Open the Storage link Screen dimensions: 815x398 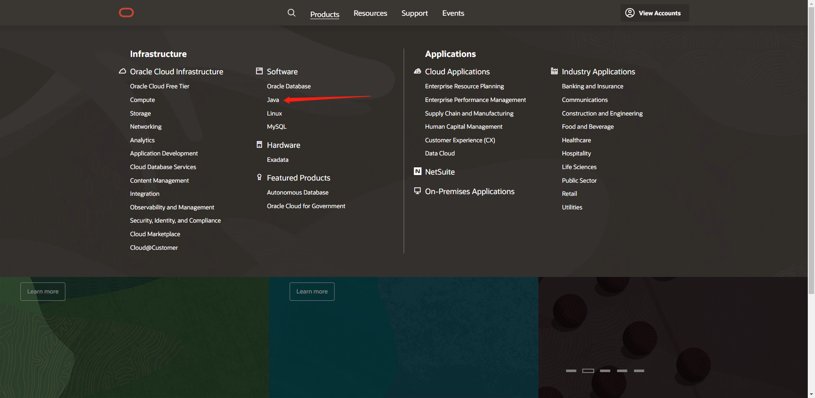(x=141, y=113)
